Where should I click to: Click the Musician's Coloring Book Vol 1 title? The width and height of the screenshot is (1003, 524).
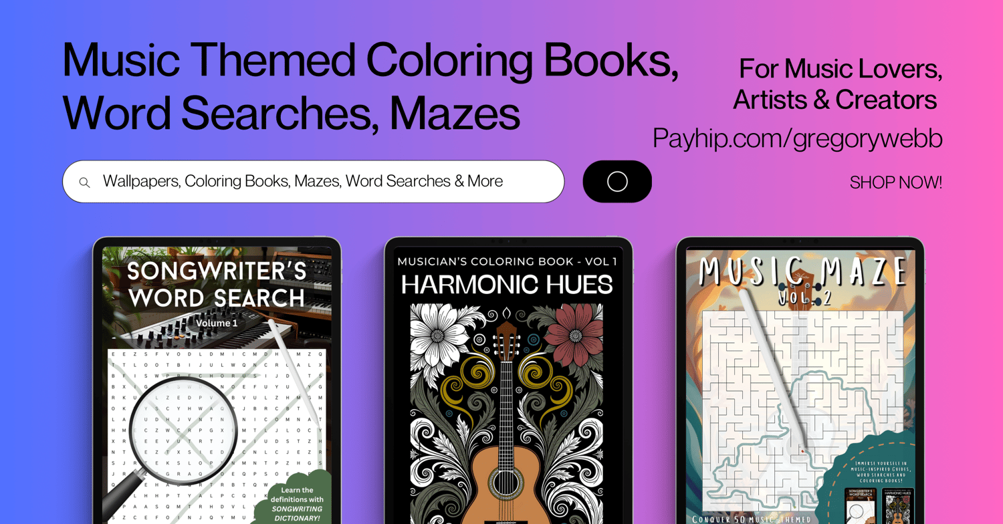508,261
